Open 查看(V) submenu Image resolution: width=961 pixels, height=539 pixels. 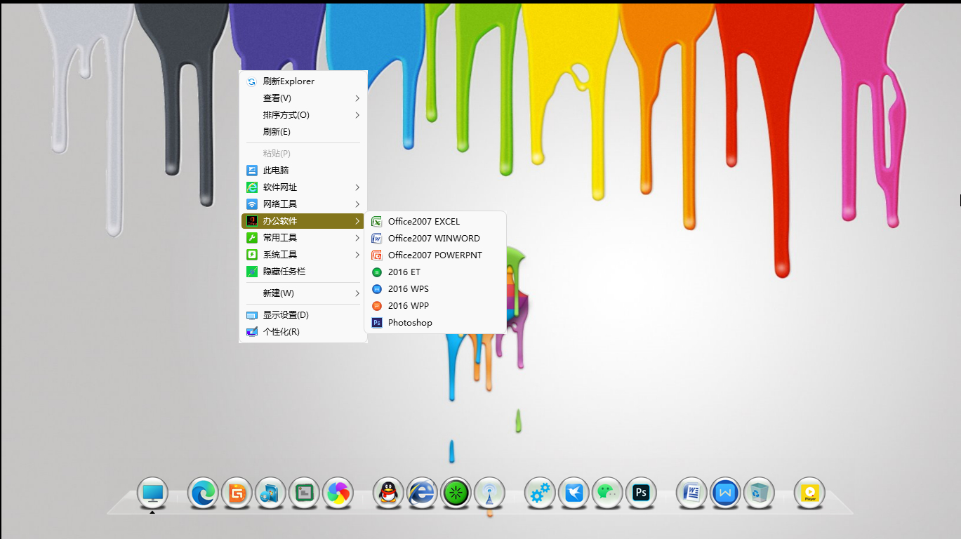point(303,98)
